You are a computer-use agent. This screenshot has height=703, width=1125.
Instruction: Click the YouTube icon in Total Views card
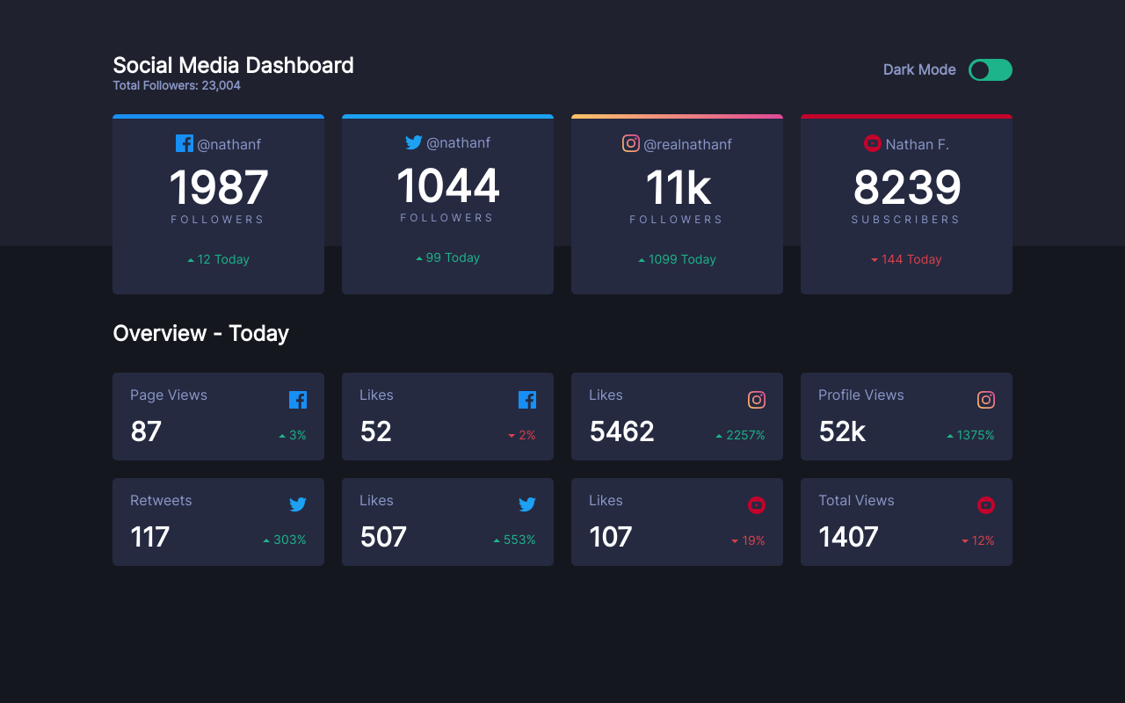(x=986, y=505)
